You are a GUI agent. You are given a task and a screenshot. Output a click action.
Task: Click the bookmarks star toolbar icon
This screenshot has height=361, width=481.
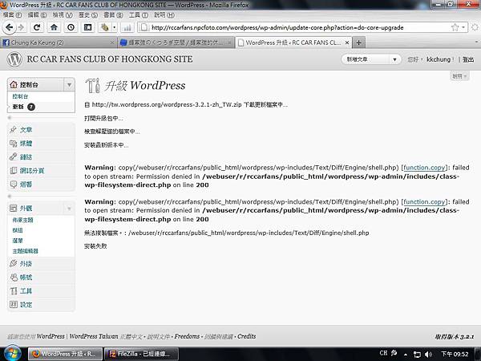coord(87,27)
